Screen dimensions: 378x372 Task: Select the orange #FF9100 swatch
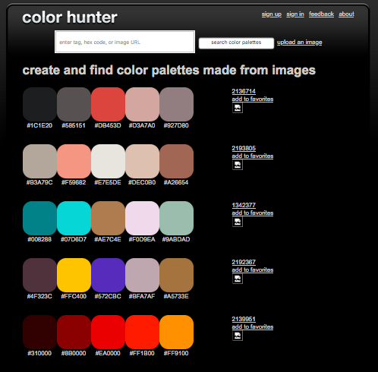[176, 332]
